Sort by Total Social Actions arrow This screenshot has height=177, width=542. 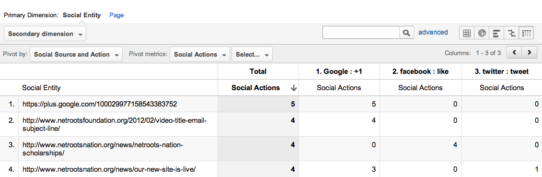[294, 88]
